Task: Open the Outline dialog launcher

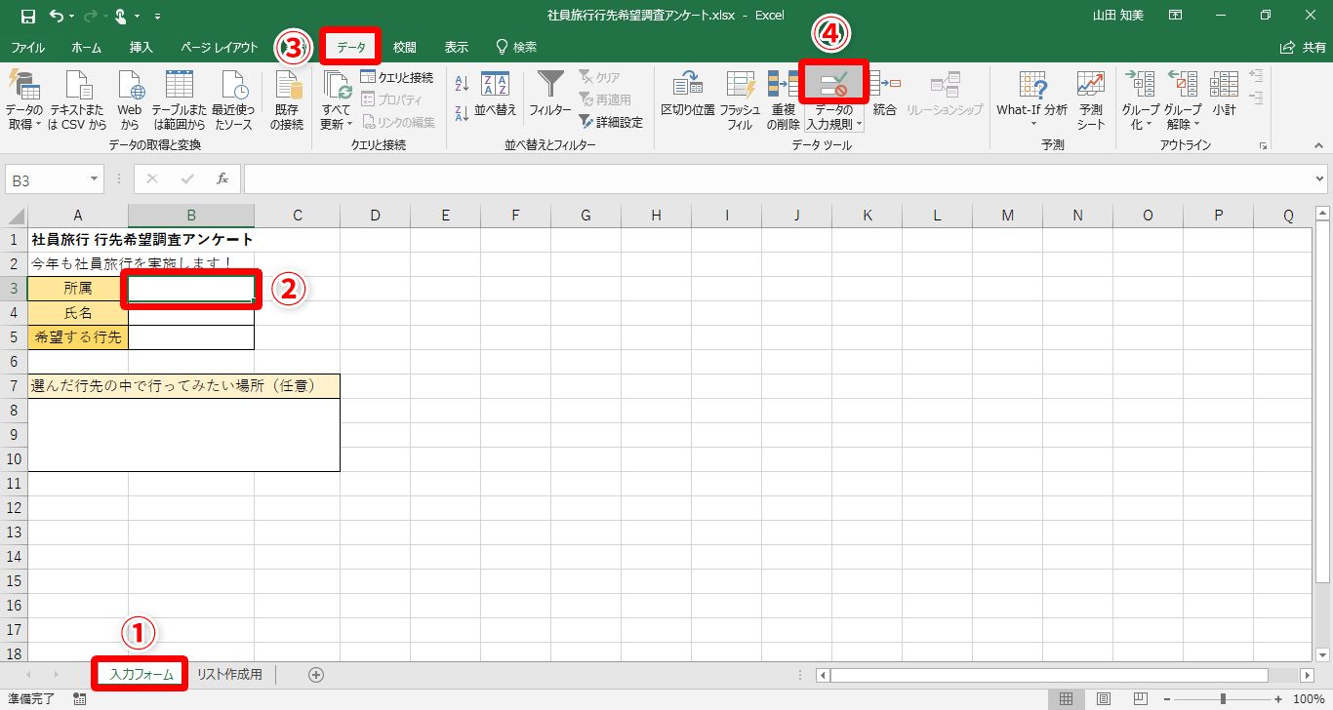Action: (1264, 145)
